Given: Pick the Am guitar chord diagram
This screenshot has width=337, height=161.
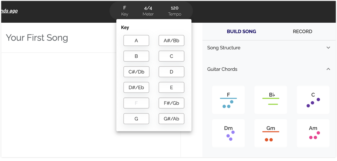Looking at the screenshot, I should [313, 133].
